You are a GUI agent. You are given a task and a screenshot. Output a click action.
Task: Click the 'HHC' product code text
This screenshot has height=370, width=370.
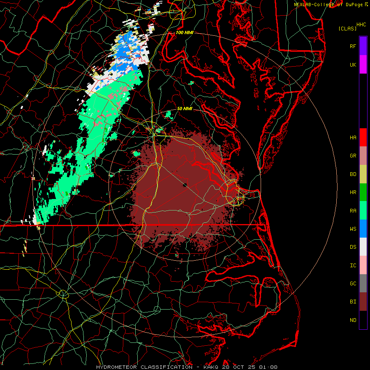pyautogui.click(x=361, y=25)
